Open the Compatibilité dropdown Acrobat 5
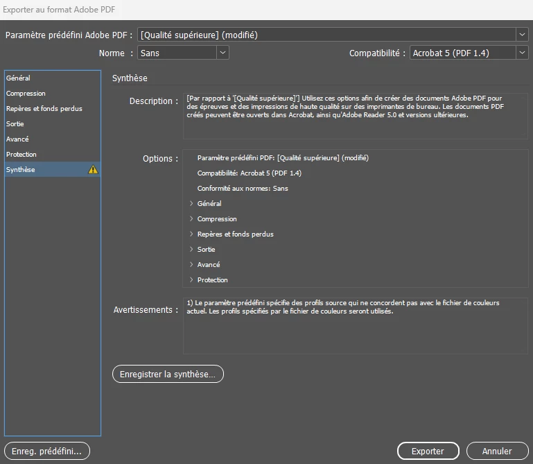This screenshot has width=533, height=464. [x=469, y=53]
